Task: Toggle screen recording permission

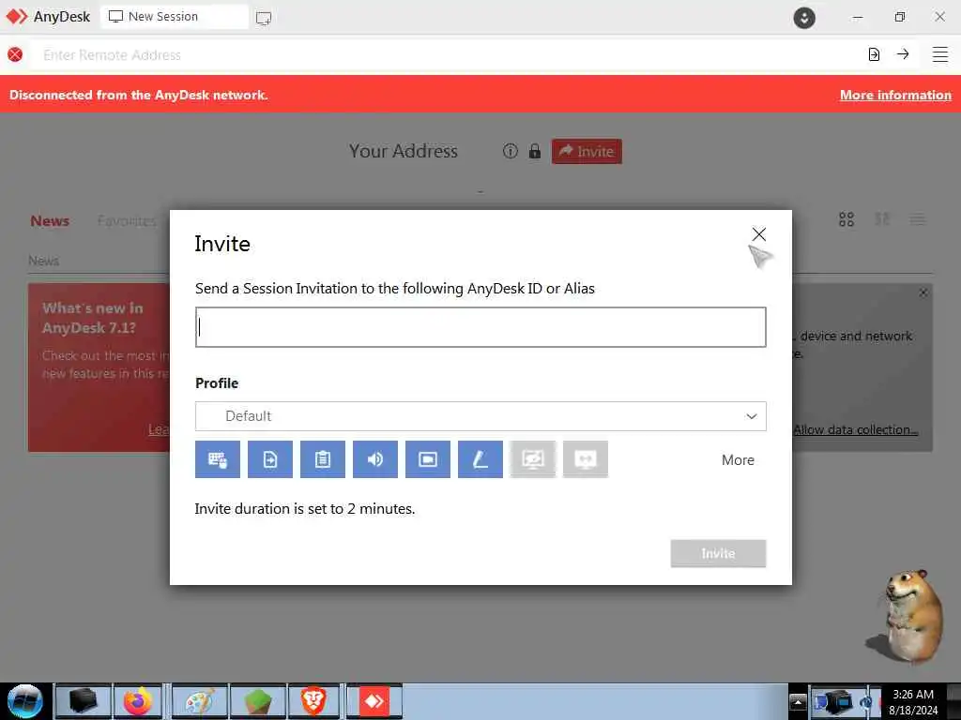Action: tap(428, 459)
